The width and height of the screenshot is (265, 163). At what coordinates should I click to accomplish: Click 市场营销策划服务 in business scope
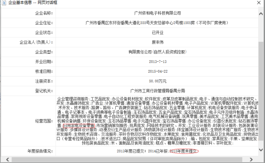(x=112, y=126)
